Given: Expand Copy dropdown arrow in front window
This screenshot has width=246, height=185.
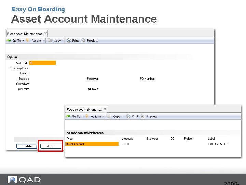Looking at the screenshot, I should point(122,116).
